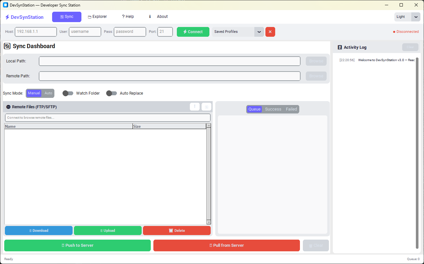Click the Remote Files scrollbar down arrow
Viewport: 424px width, 264px height.
coord(209,222)
